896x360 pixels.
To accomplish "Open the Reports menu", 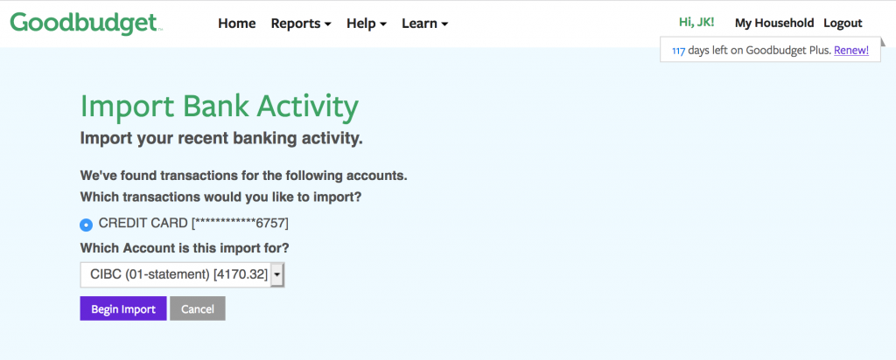I will 301,24.
